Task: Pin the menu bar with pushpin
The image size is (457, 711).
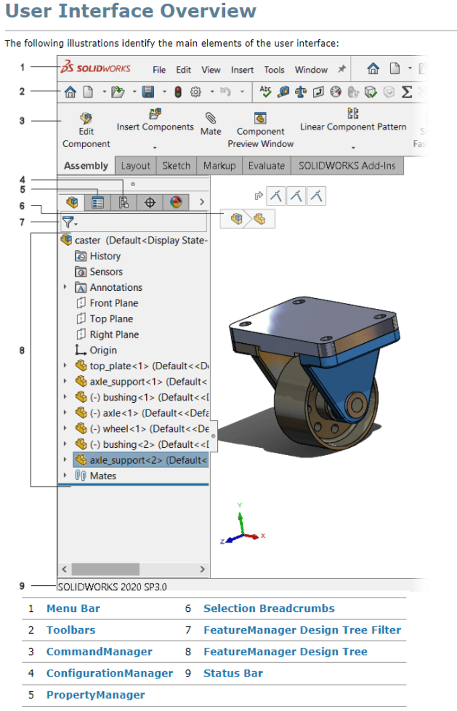Action: [342, 69]
